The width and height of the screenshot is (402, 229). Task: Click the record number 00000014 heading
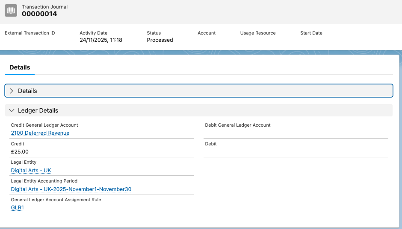click(x=39, y=14)
